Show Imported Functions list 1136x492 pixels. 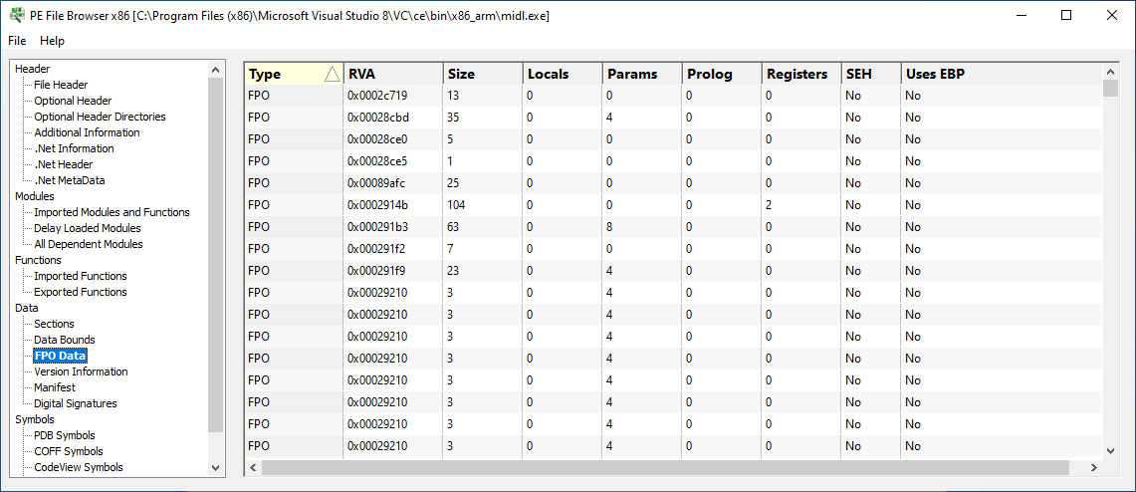tap(81, 276)
